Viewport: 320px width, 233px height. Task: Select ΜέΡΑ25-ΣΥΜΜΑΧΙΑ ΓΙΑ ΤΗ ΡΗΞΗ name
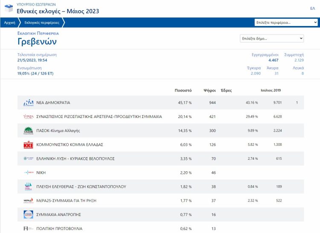(66, 201)
